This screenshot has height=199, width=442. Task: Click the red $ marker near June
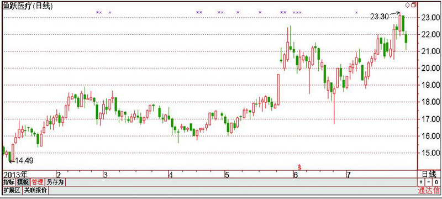[299, 167]
